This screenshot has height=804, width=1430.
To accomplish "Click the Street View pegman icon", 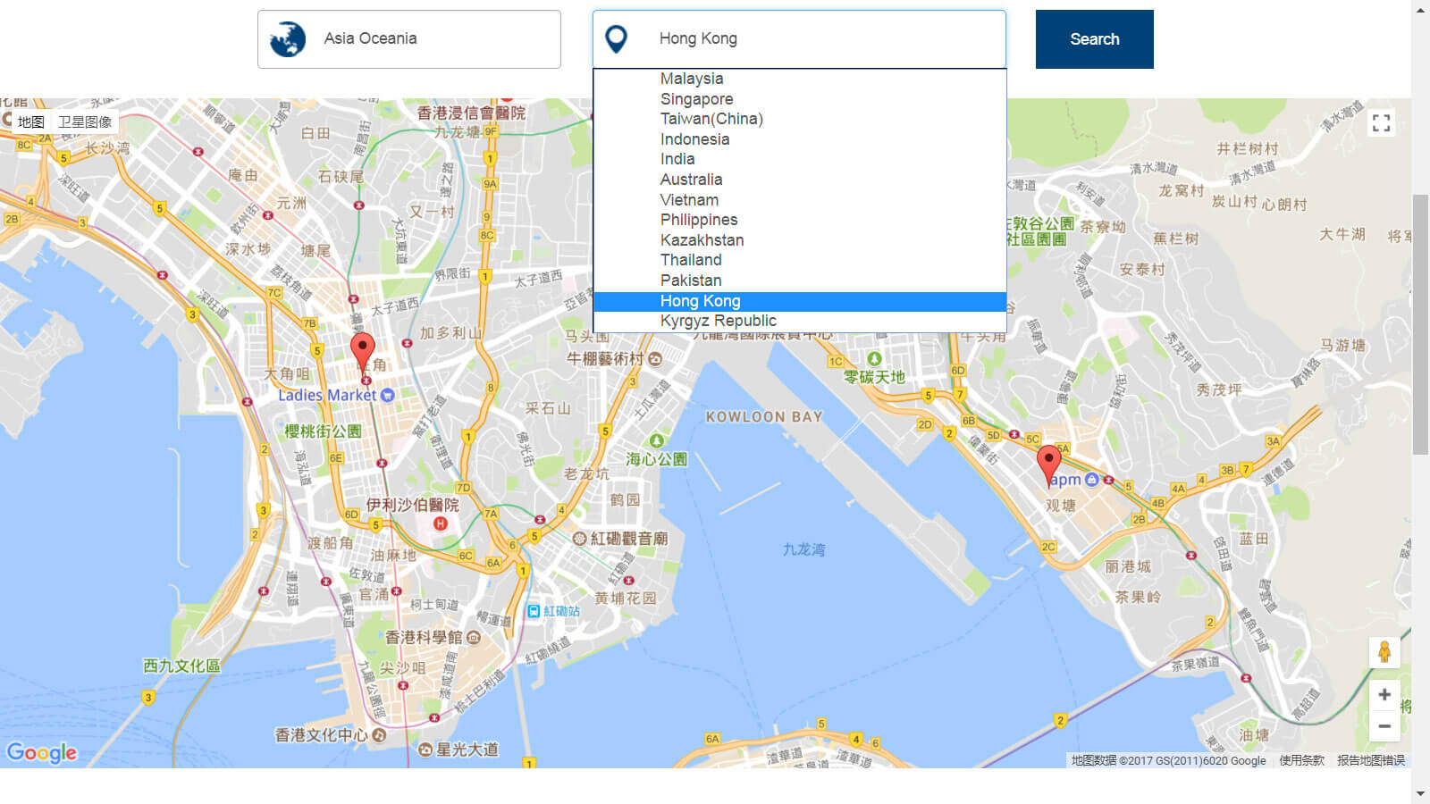I will (1384, 653).
